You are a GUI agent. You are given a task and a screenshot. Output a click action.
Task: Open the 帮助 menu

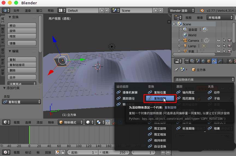(51, 11)
